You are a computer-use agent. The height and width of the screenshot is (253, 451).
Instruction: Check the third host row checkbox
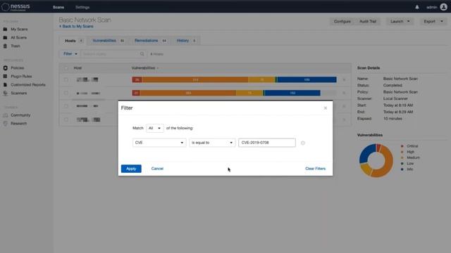point(66,106)
